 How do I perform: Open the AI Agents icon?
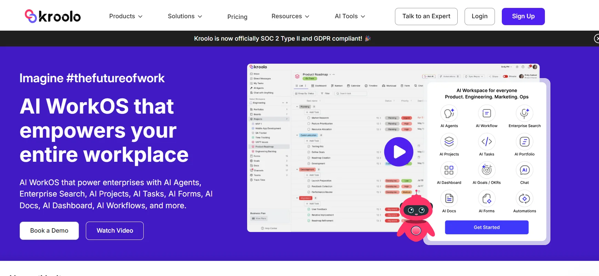pos(449,113)
